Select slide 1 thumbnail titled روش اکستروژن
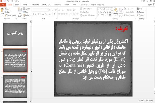The width and height of the screenshot is (155, 103). [15, 34]
